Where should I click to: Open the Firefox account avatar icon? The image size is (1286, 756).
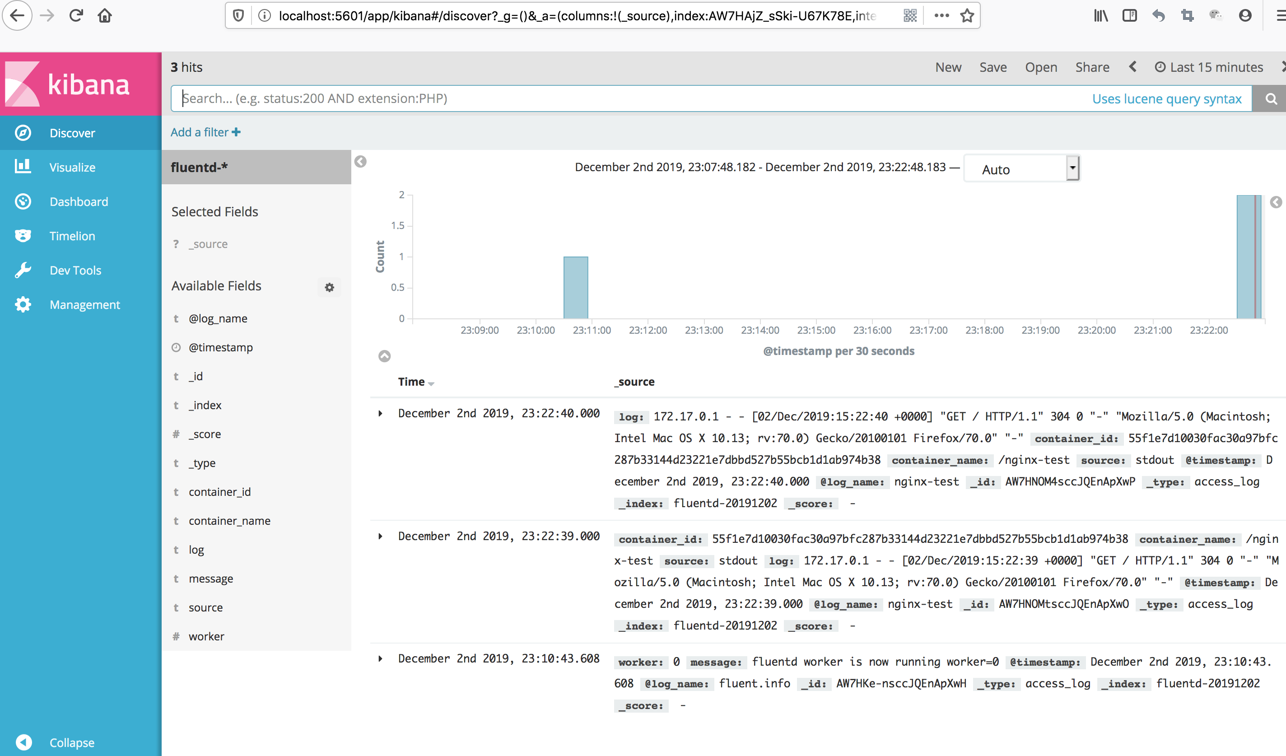click(x=1245, y=16)
